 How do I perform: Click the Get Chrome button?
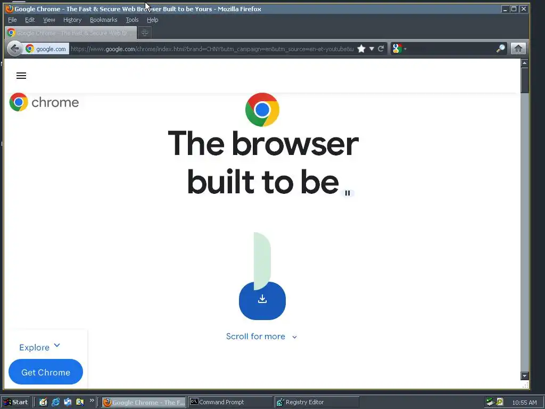[46, 372]
